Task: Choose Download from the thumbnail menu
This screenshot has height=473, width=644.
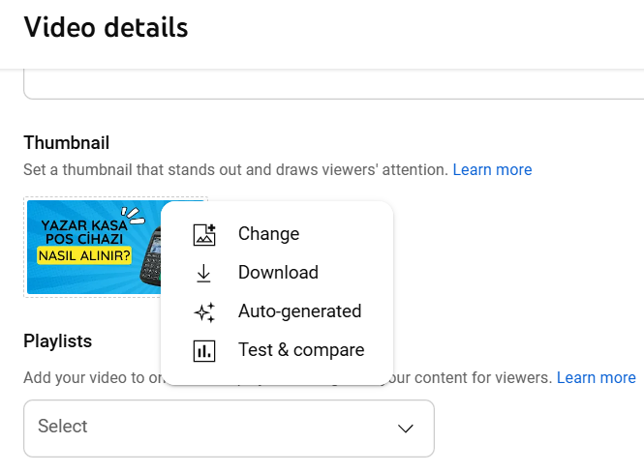Action: 277,273
